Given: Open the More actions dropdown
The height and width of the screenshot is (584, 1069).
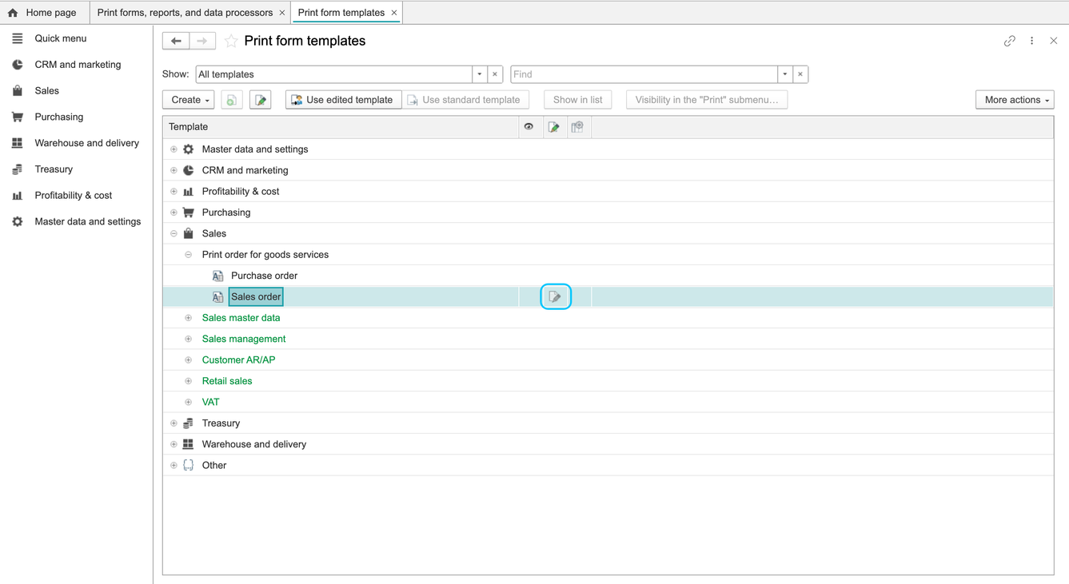Looking at the screenshot, I should (x=1015, y=100).
